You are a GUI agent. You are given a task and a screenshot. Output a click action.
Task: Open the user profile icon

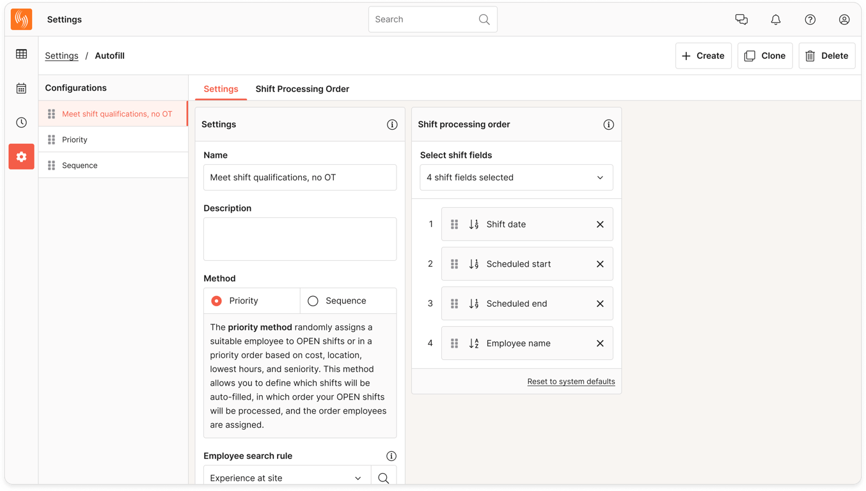click(844, 20)
